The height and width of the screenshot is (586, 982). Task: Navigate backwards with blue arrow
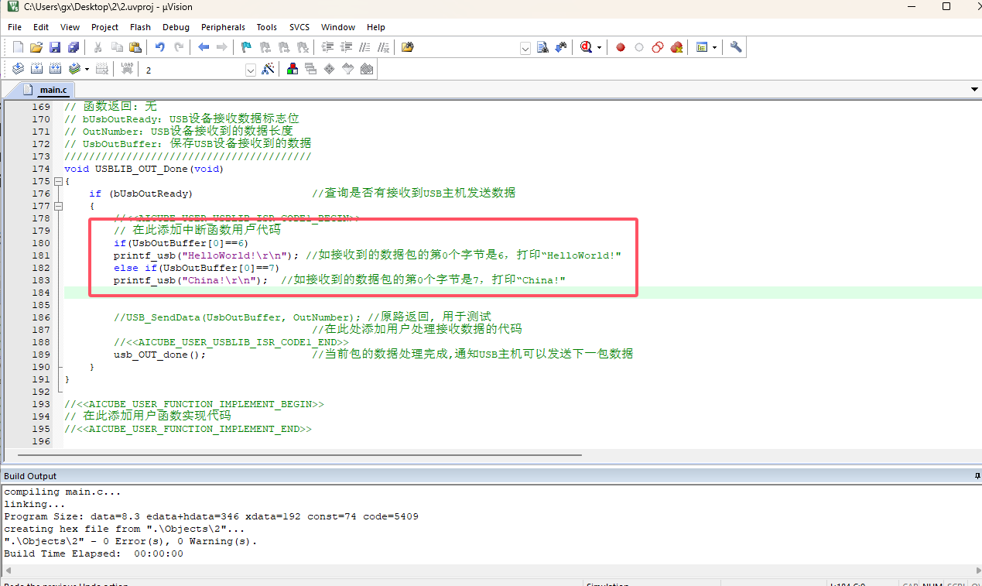(x=204, y=47)
